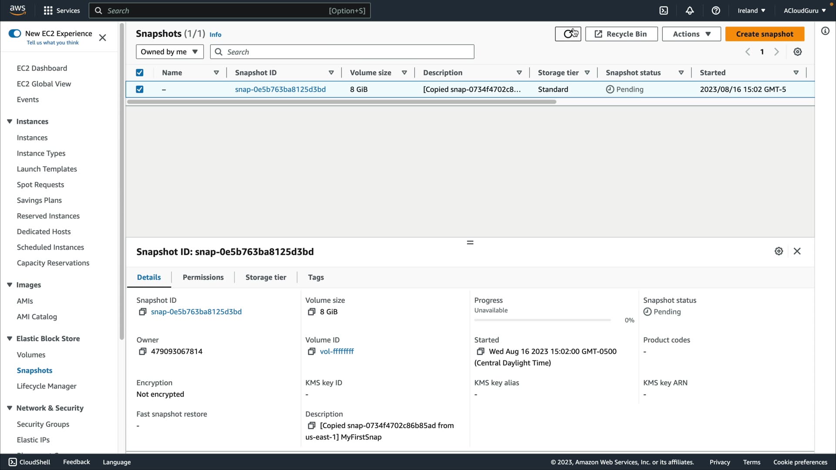Image resolution: width=836 pixels, height=470 pixels.
Task: Switch to the Permissions tab
Action: (203, 277)
